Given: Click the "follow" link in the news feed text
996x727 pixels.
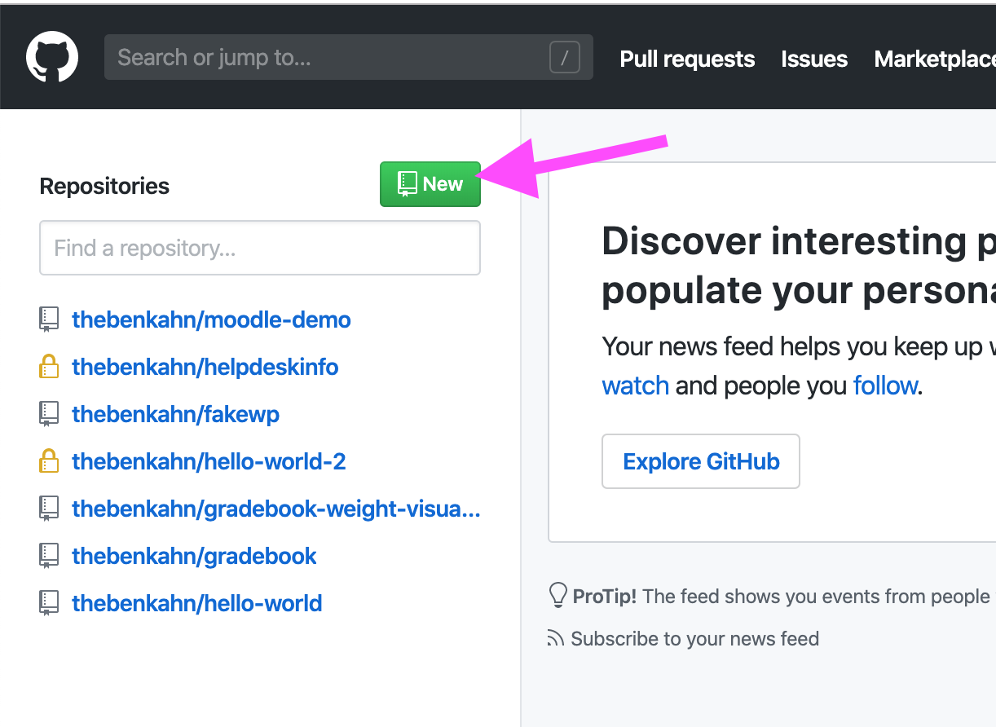Looking at the screenshot, I should tap(885, 385).
